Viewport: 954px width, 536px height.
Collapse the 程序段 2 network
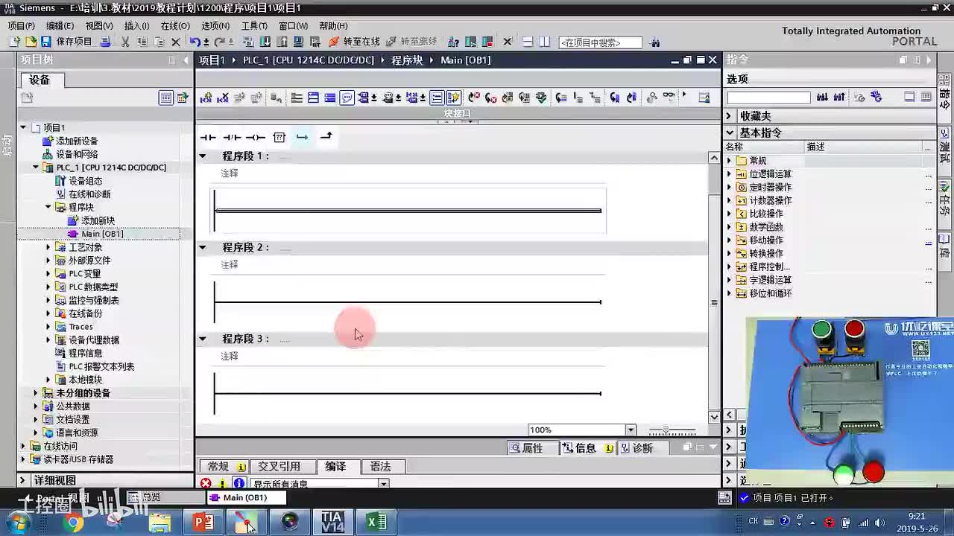pyautogui.click(x=203, y=247)
